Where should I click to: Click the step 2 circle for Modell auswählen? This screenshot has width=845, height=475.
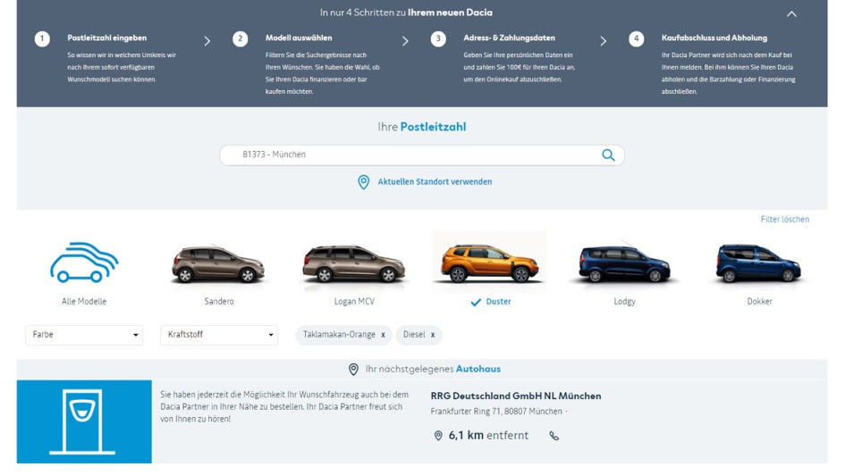pos(241,38)
